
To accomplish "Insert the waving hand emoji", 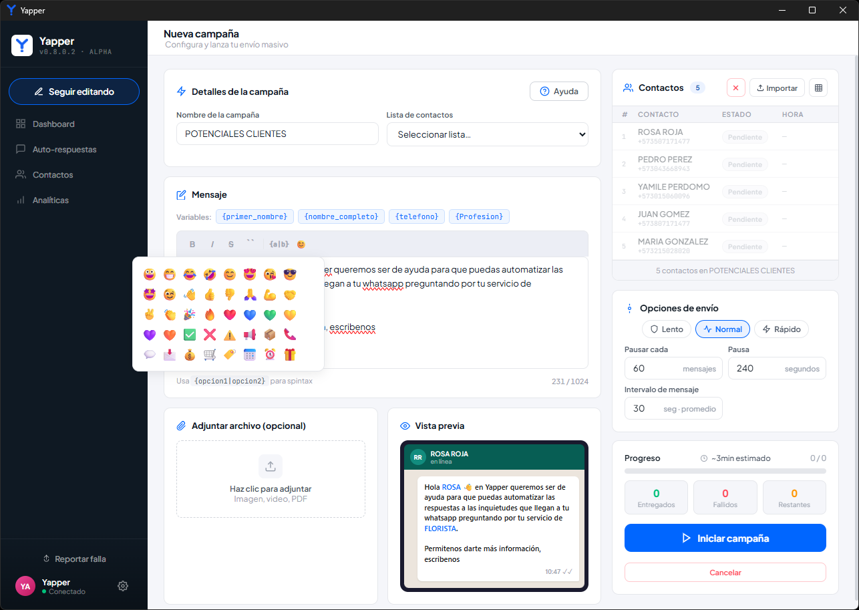I will coord(190,295).
